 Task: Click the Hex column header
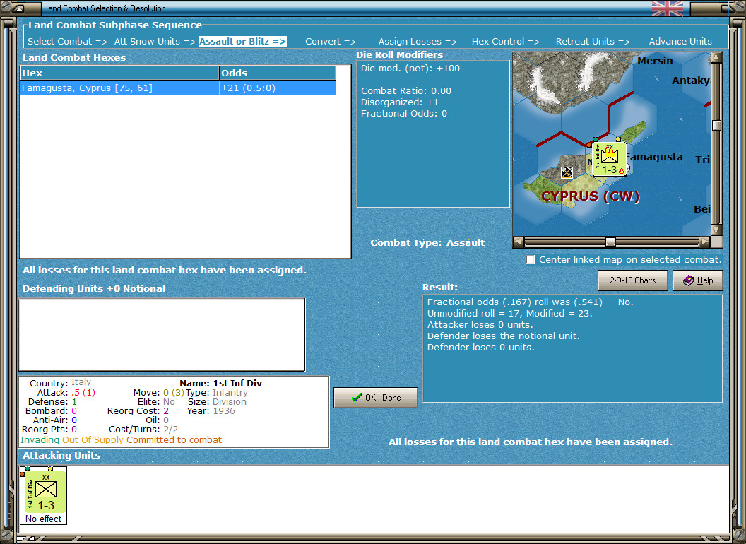119,73
